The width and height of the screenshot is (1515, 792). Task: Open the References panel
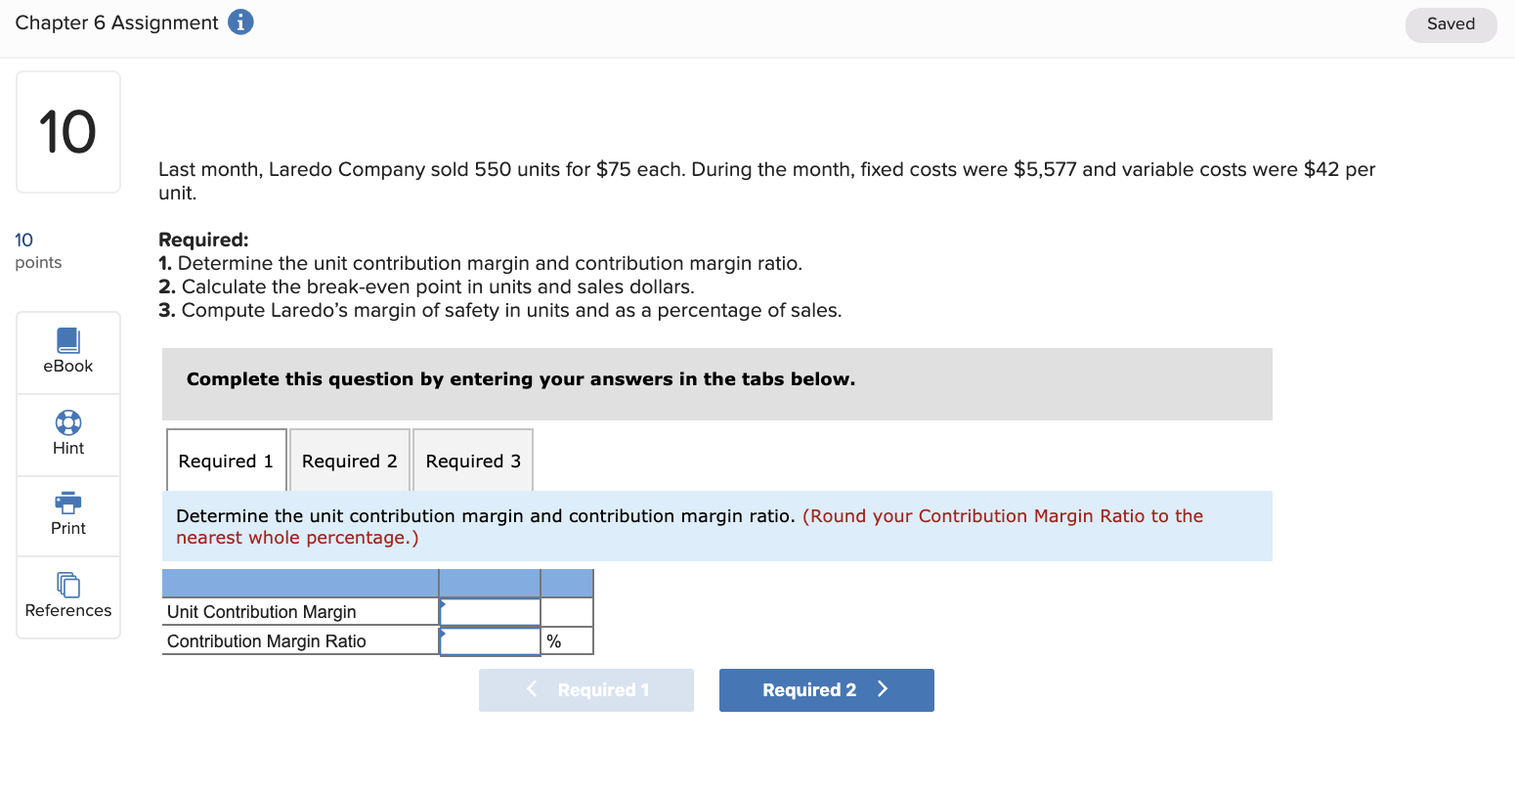[x=67, y=597]
